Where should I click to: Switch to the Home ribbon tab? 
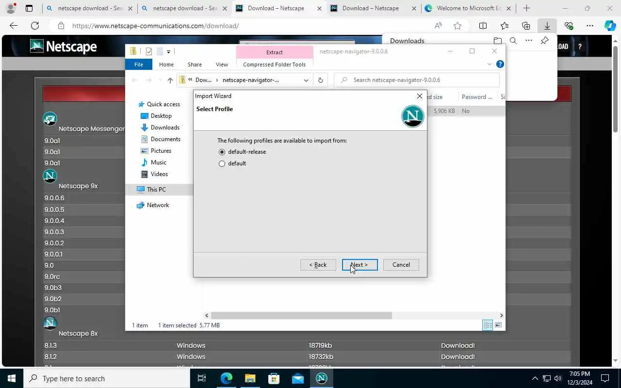[x=166, y=65]
